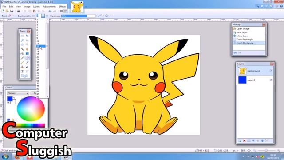Click the Cut scissors icon
This screenshot has height=160, width=284.
(25, 11)
